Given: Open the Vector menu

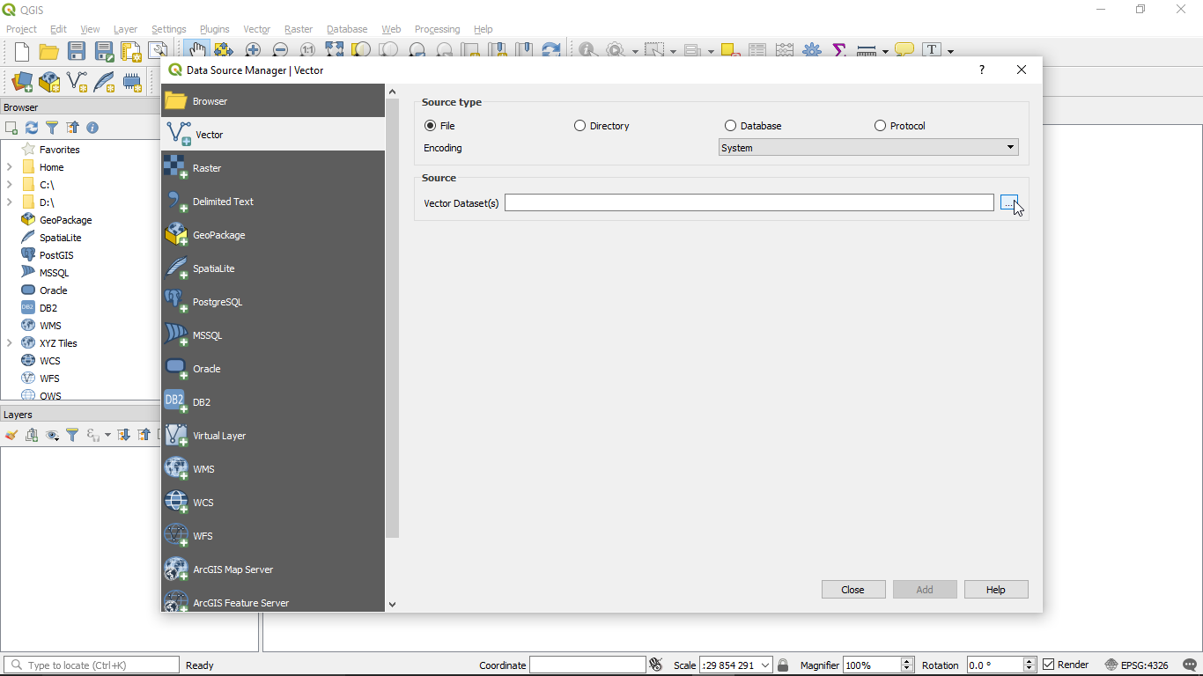Looking at the screenshot, I should (256, 29).
